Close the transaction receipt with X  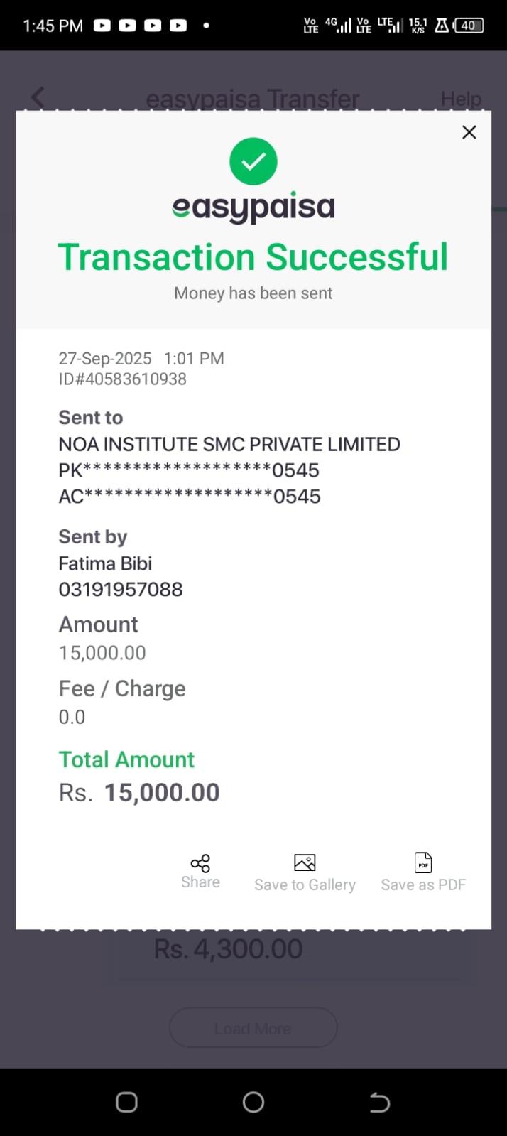pyautogui.click(x=469, y=132)
